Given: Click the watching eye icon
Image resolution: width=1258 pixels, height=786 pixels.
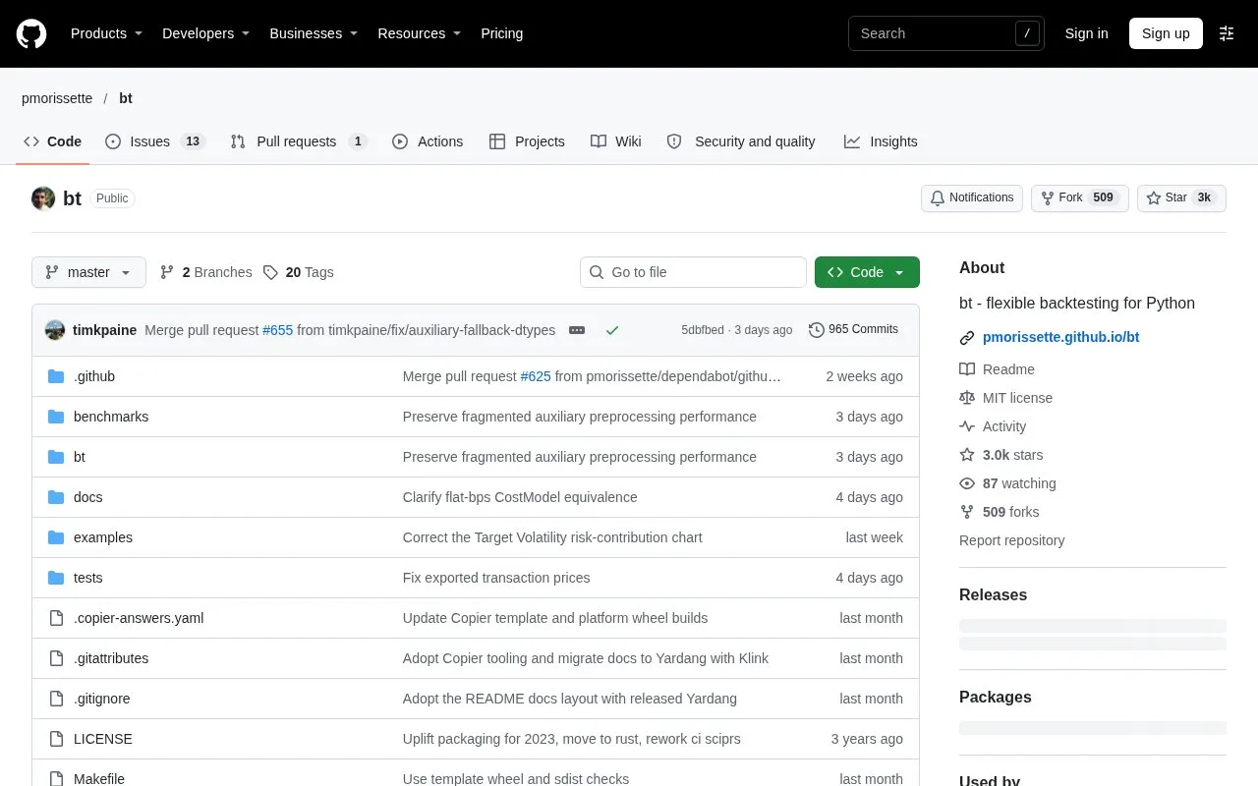Looking at the screenshot, I should (x=967, y=483).
